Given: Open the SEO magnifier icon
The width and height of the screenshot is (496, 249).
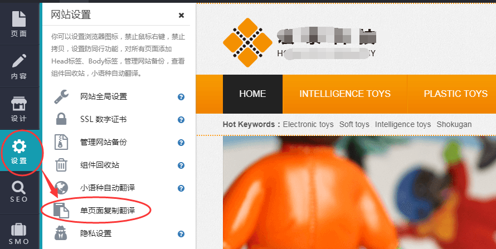Looking at the screenshot, I should (19, 192).
